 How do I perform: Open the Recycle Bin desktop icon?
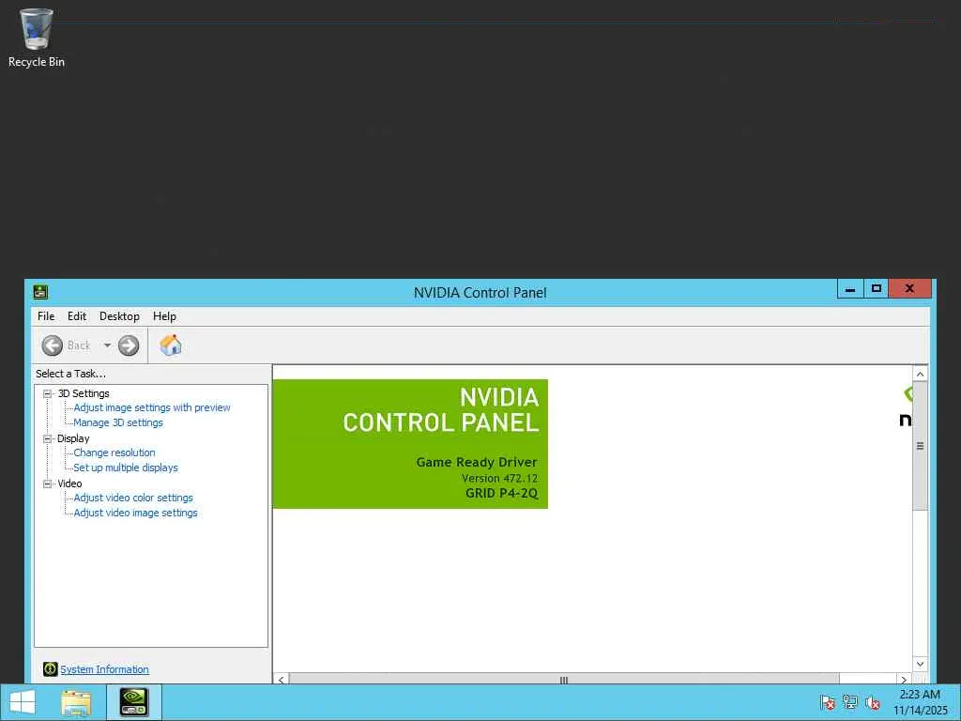tap(37, 38)
